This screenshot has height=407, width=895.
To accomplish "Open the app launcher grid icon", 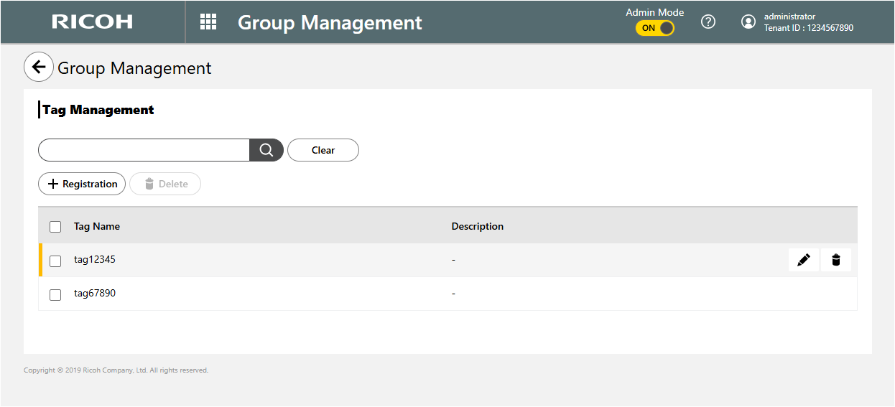I will coord(208,22).
